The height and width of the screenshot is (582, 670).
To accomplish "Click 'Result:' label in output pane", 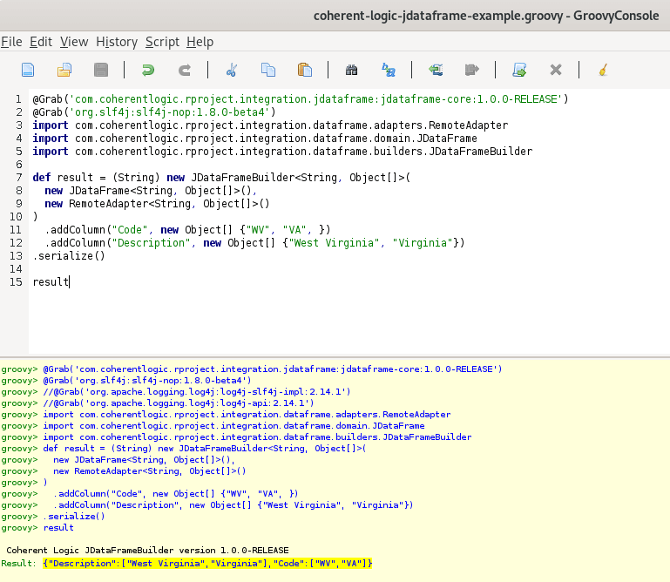I will 18,564.
